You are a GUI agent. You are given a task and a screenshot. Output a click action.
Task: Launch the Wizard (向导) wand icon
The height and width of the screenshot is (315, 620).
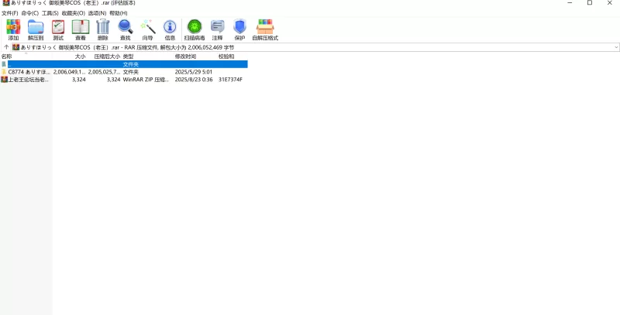pyautogui.click(x=147, y=30)
